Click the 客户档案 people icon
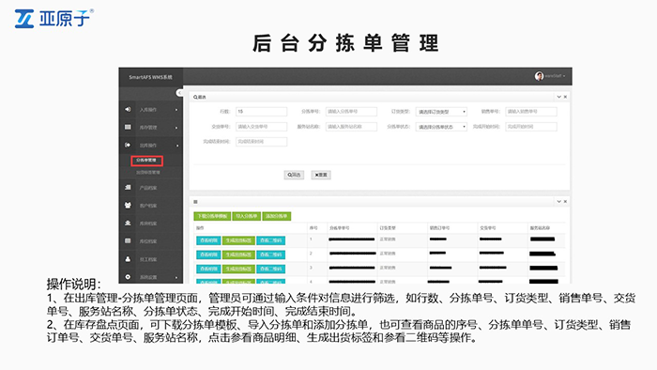The width and height of the screenshot is (657, 370). coord(128,206)
